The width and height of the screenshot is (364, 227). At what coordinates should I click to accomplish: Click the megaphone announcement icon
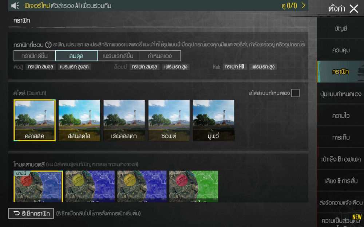[x=15, y=6]
